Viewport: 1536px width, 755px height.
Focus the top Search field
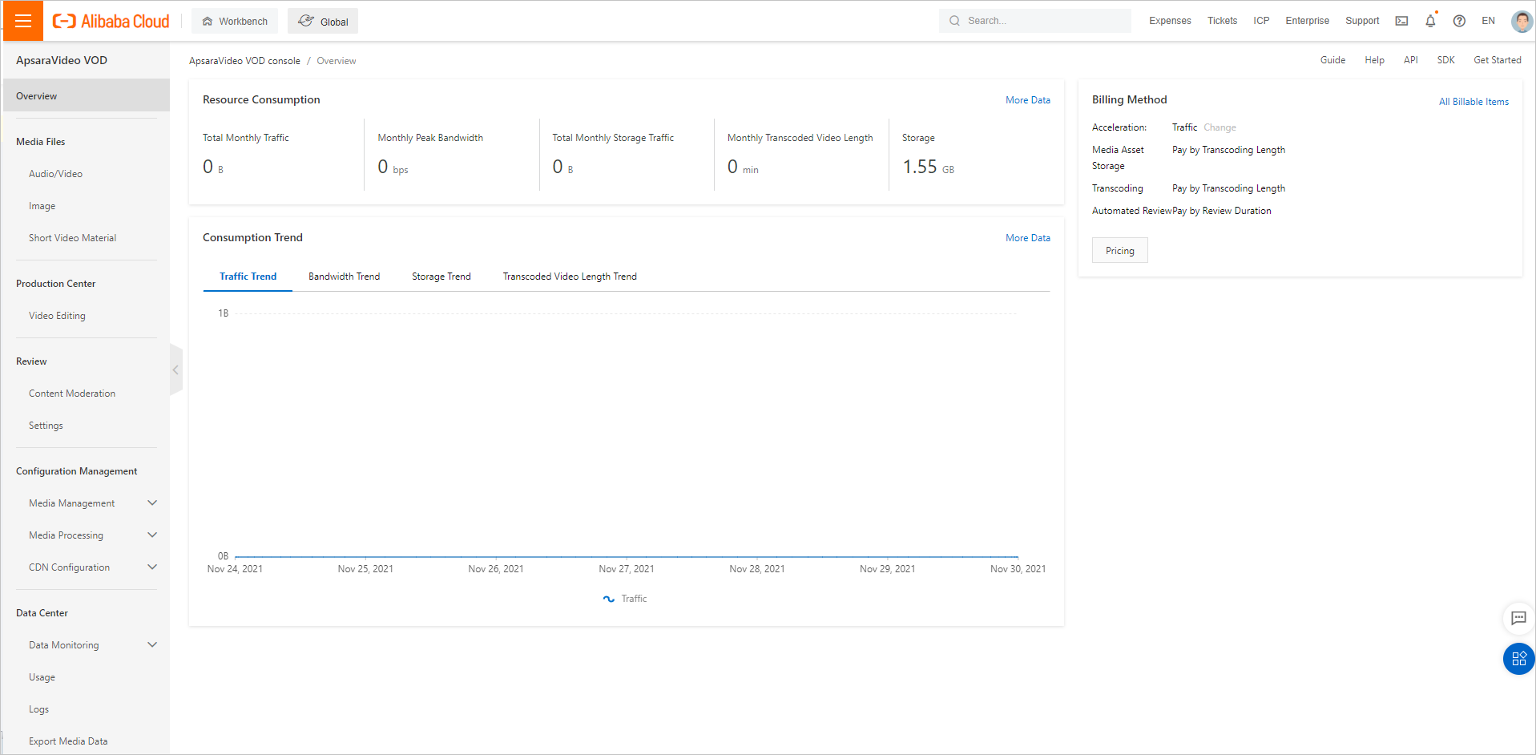tap(1035, 21)
